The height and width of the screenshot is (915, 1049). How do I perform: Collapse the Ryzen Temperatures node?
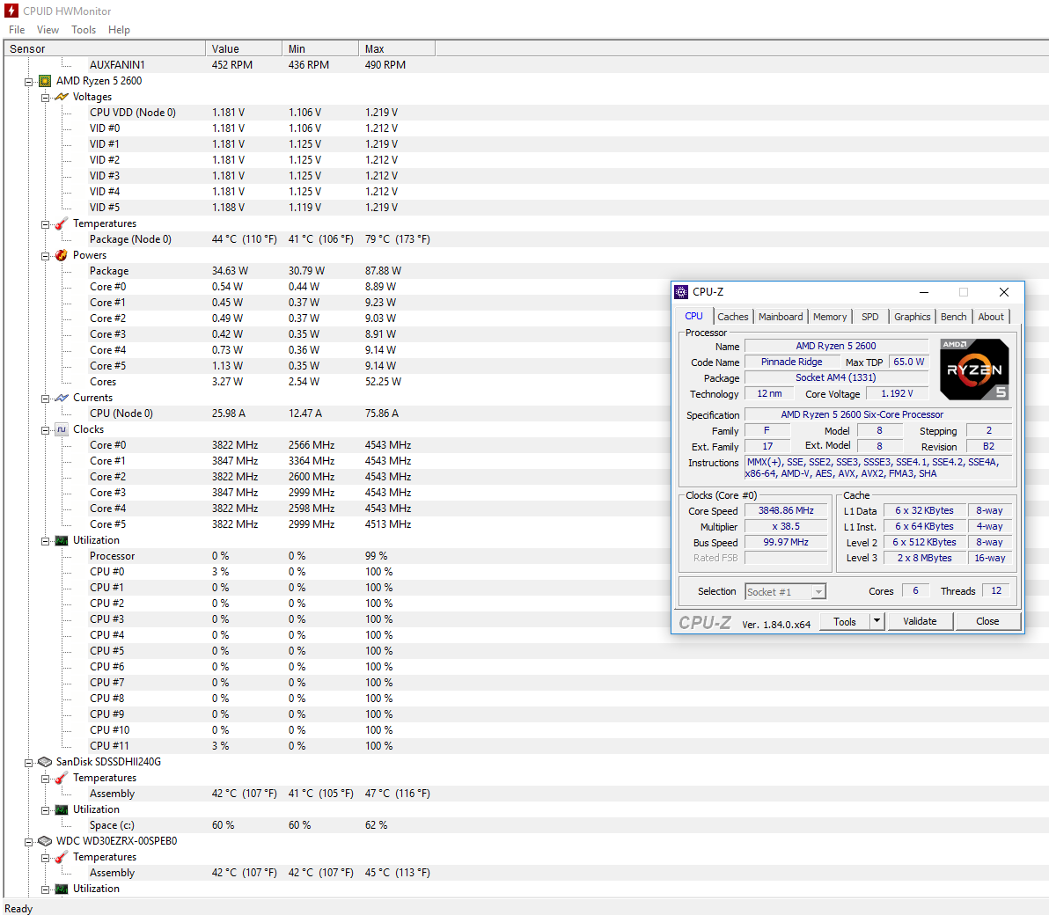point(46,224)
